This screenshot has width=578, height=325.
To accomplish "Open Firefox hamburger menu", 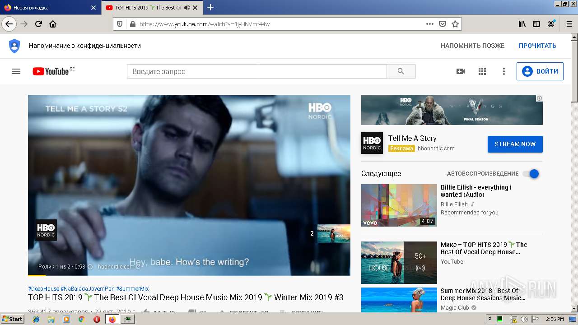I will click(x=569, y=24).
